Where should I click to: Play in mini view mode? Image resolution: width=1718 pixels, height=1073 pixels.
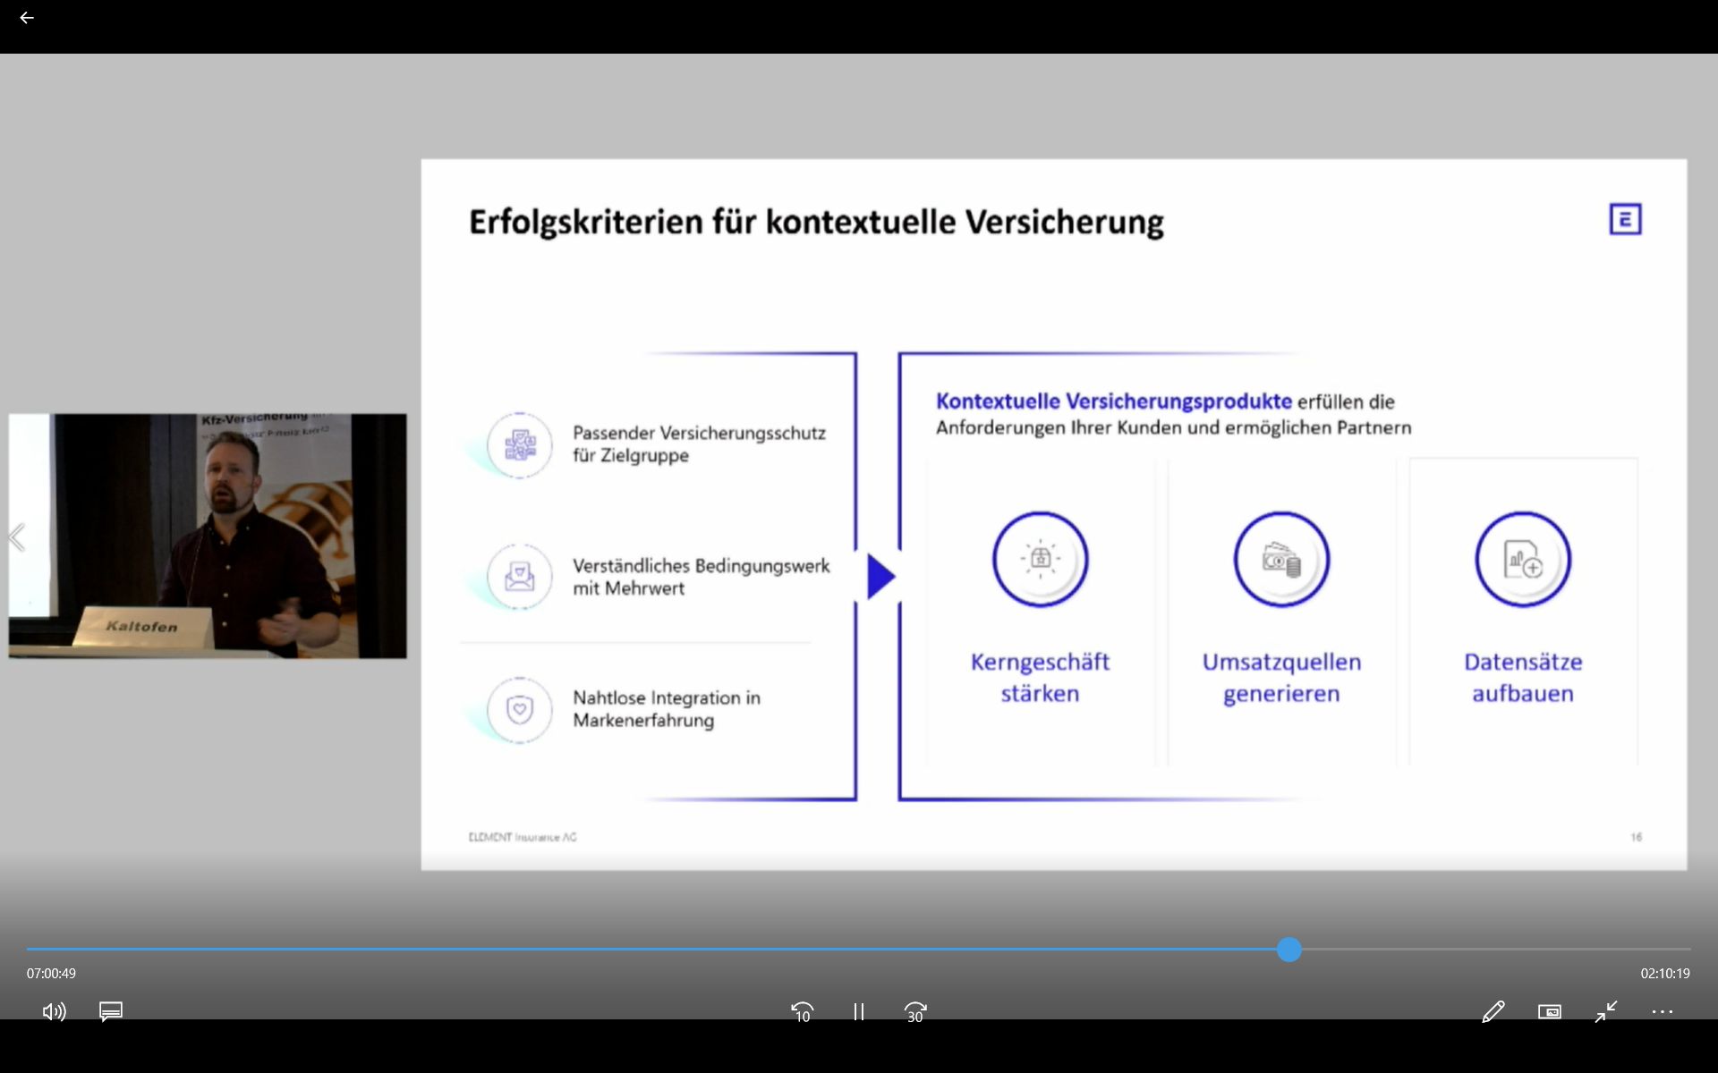pyautogui.click(x=1549, y=1011)
